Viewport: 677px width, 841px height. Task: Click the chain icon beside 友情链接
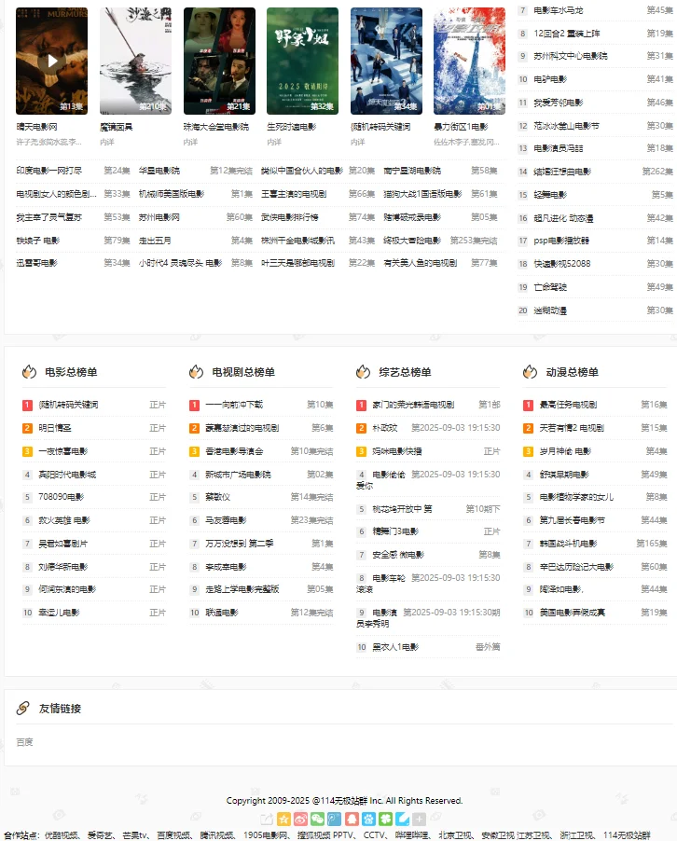(23, 708)
